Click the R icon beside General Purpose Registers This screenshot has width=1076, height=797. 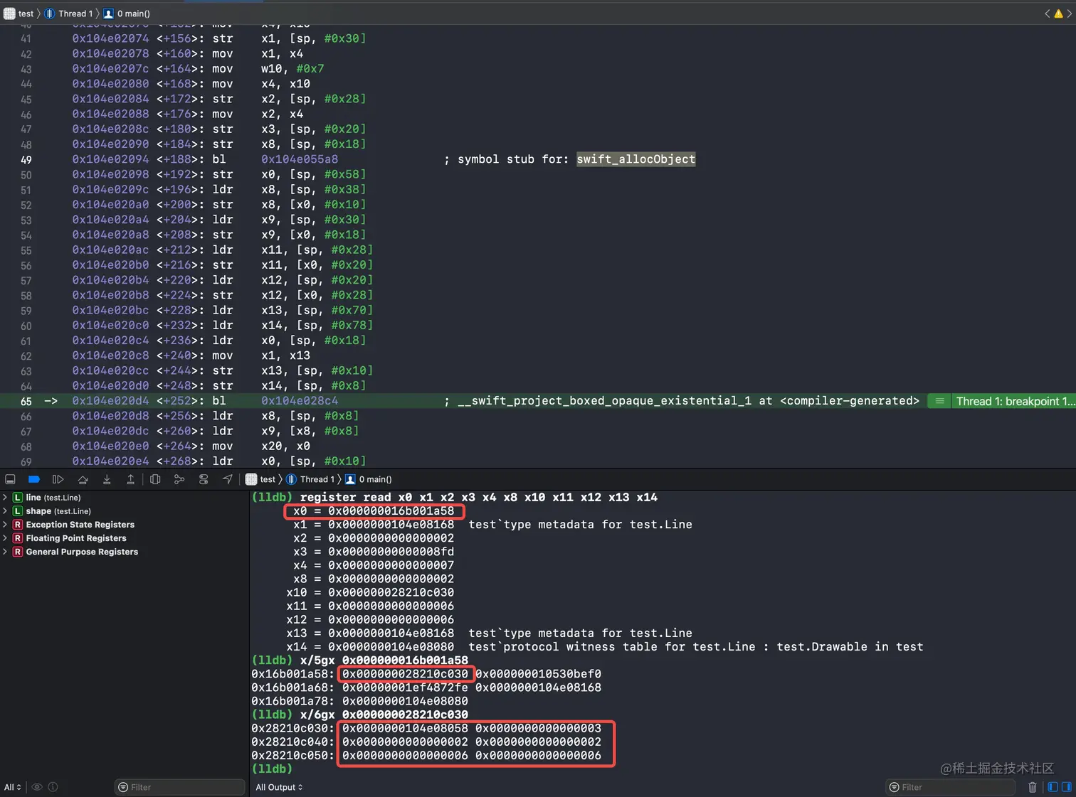coord(18,552)
